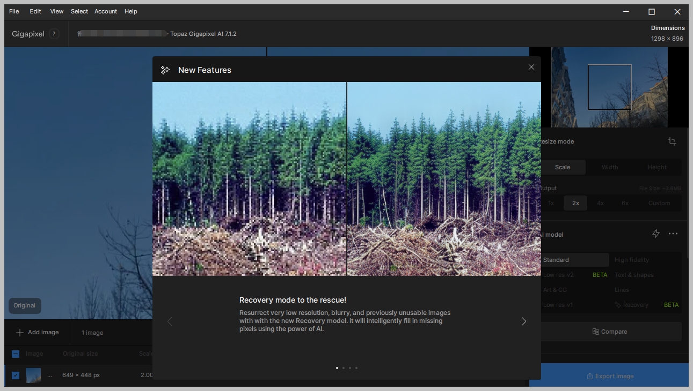Close the New Features dialog

tap(531, 67)
